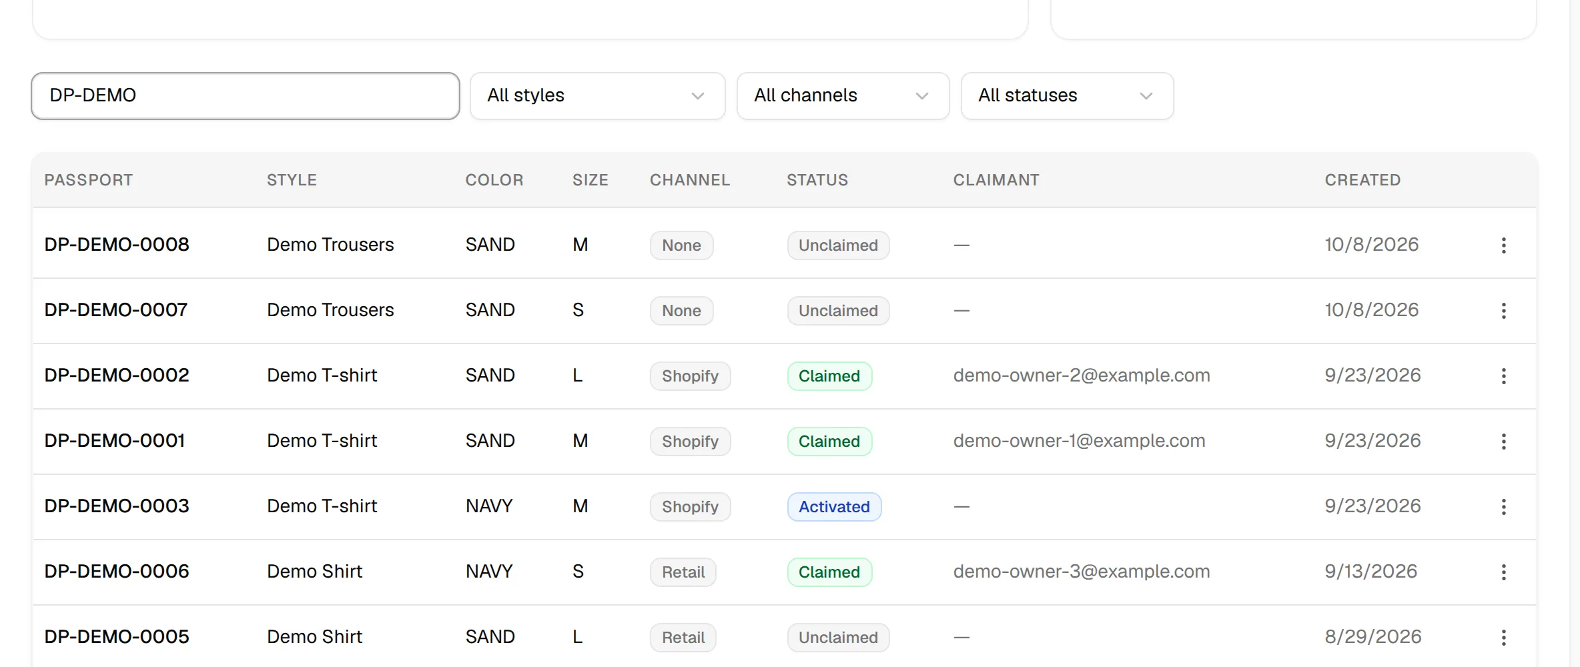Open row actions menu for DP-DEMO-0006
The width and height of the screenshot is (1580, 667).
tap(1503, 572)
